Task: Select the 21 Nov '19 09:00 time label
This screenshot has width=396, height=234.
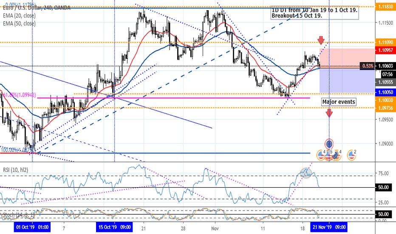Action: tap(330, 227)
